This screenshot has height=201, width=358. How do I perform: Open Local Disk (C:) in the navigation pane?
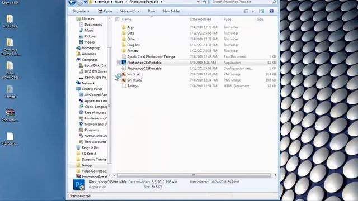(x=95, y=66)
